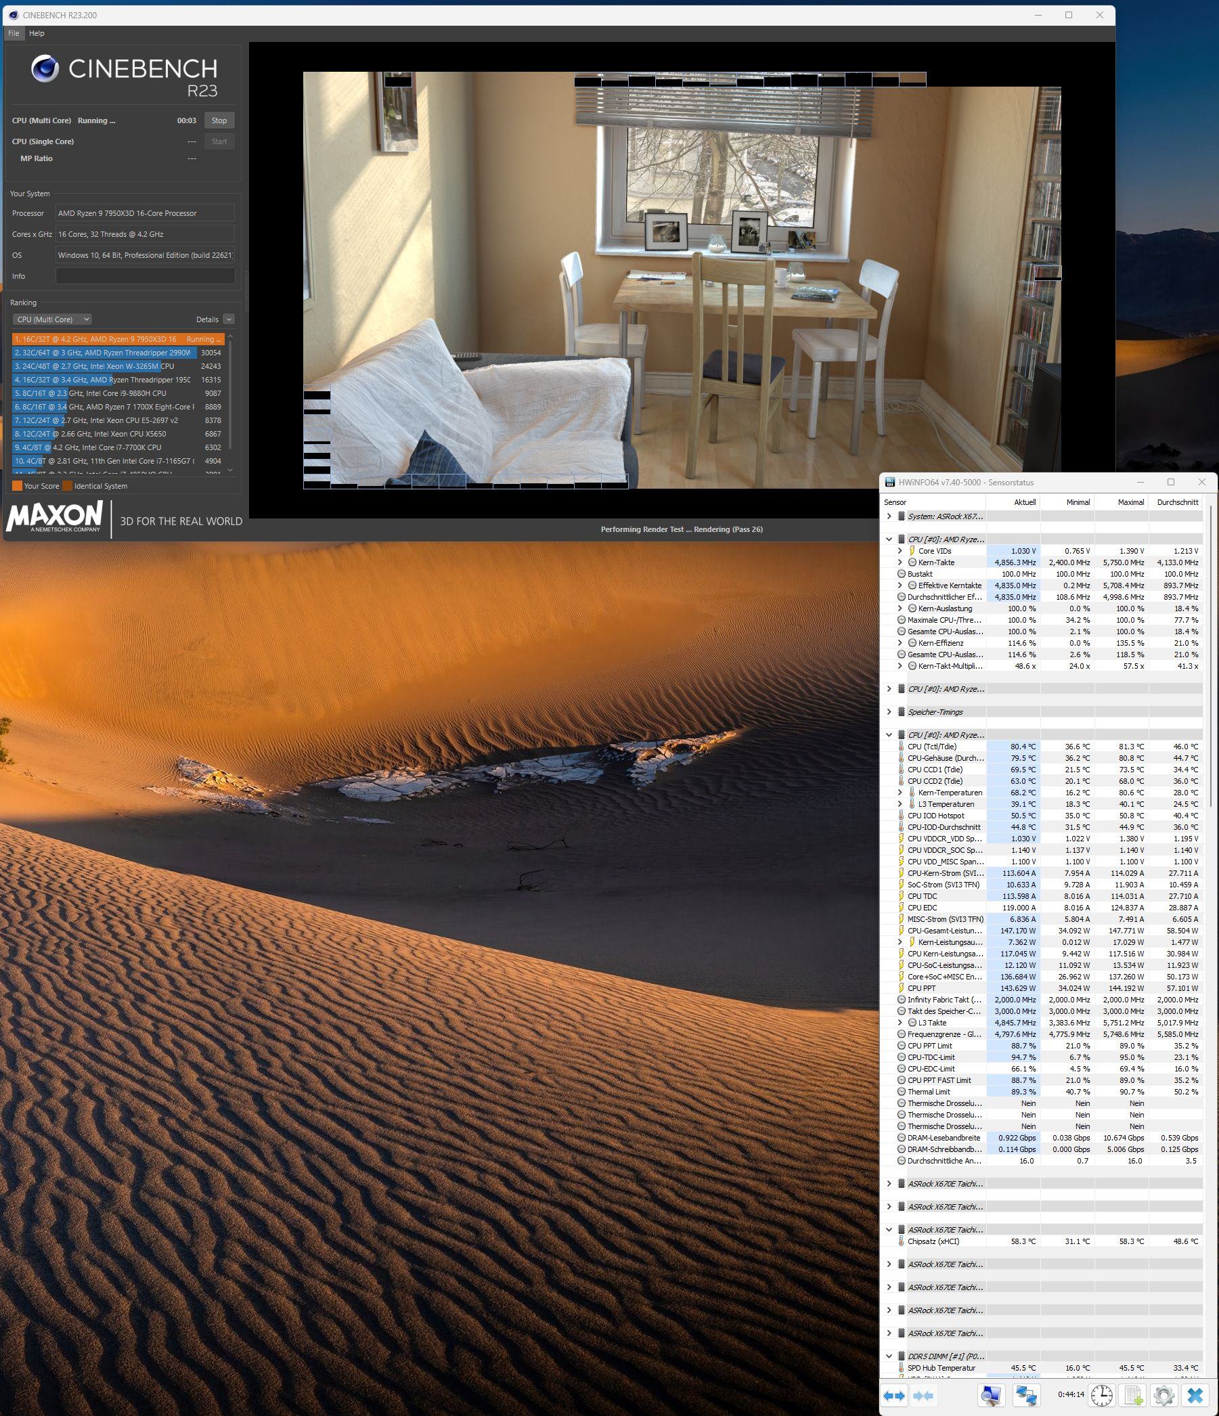Click the thermometer icon beside SPD Hub Temperatur
The width and height of the screenshot is (1219, 1416).
point(902,1368)
